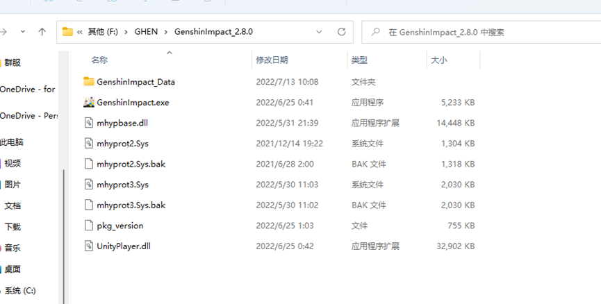The image size is (601, 304).
Task: Navigate to GHEN in the breadcrumb
Action: (x=146, y=32)
